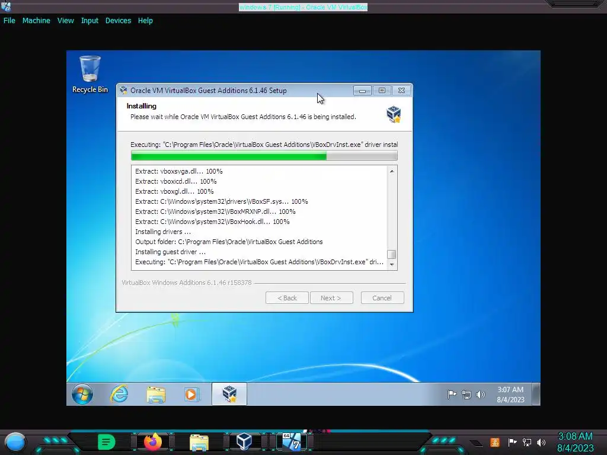Screen dimensions: 607x455
Task: Click the setup dialog title bar icon
Action: 123,90
